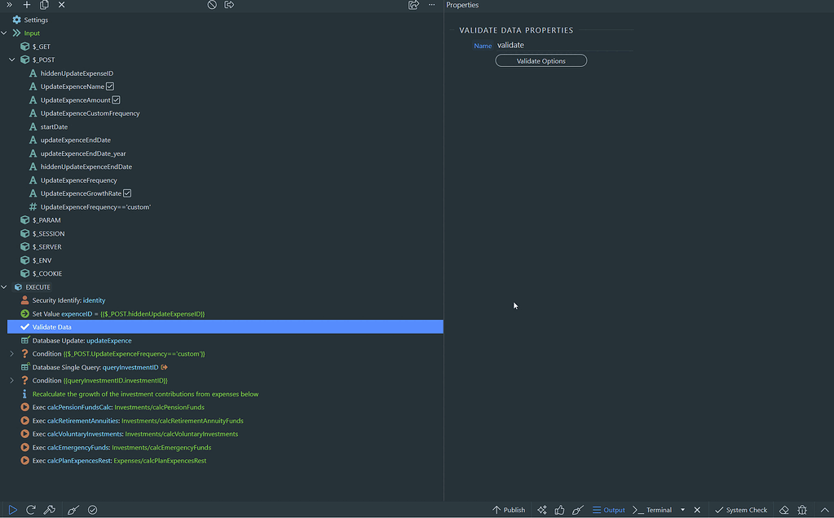Select Exec calcPensionFundsCalc step

(113, 407)
